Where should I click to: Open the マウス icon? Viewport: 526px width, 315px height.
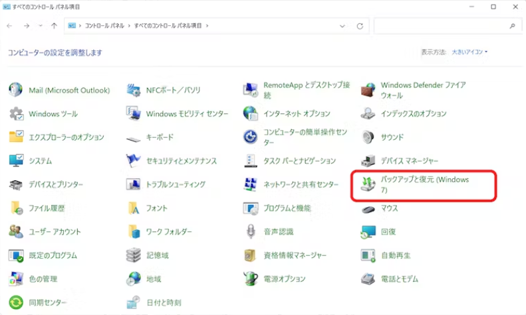[x=368, y=210]
